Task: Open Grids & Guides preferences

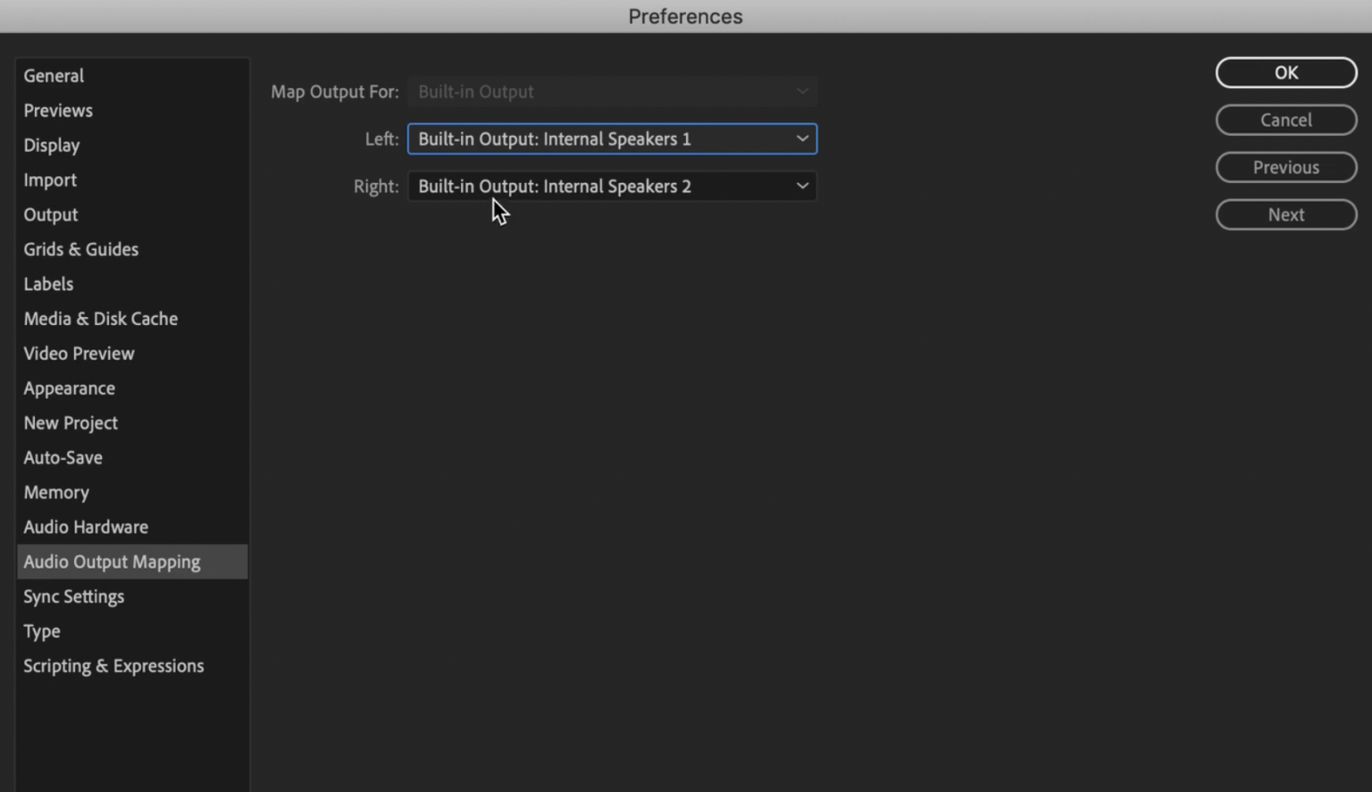Action: point(81,250)
